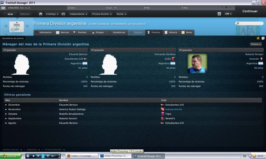The width and height of the screenshot is (266, 159).
Task: Expand the Argentina breadcrumb menu
Action: tap(33, 150)
